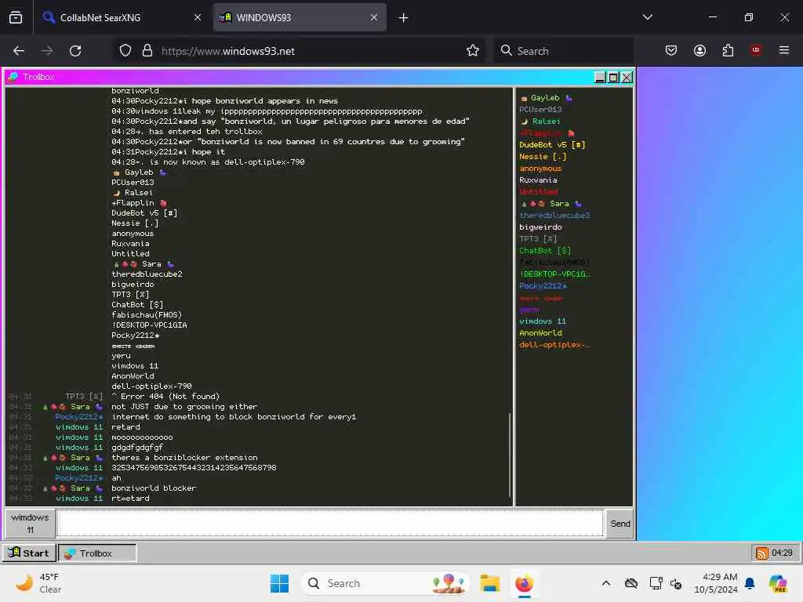This screenshot has height=602, width=803.
Task: Open a new browser tab
Action: coord(404,18)
